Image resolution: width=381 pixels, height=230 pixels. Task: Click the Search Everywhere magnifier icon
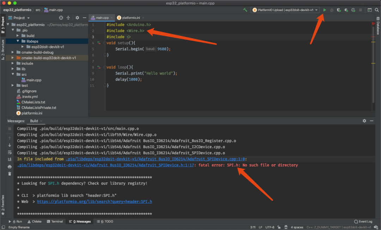coord(376,10)
